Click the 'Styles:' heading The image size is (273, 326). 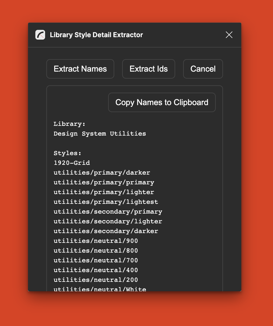coord(67,153)
